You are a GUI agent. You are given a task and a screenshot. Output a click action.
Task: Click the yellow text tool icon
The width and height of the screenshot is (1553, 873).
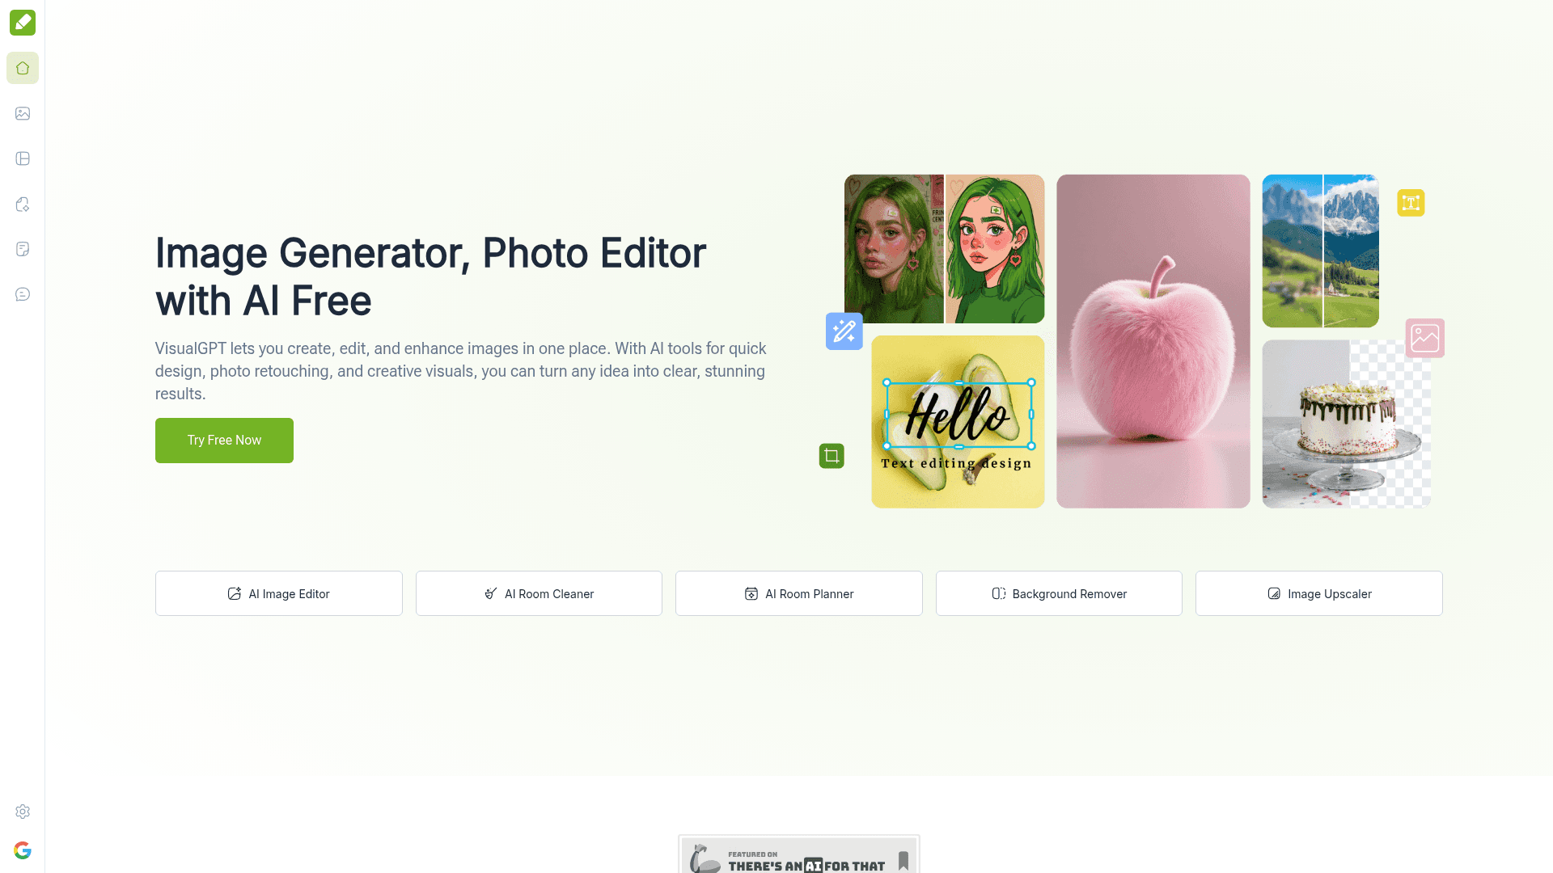click(x=1411, y=203)
